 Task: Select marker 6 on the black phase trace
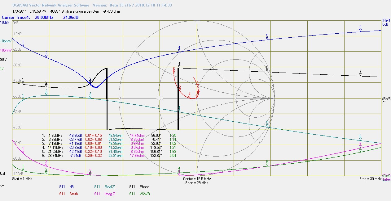[x=360, y=74]
